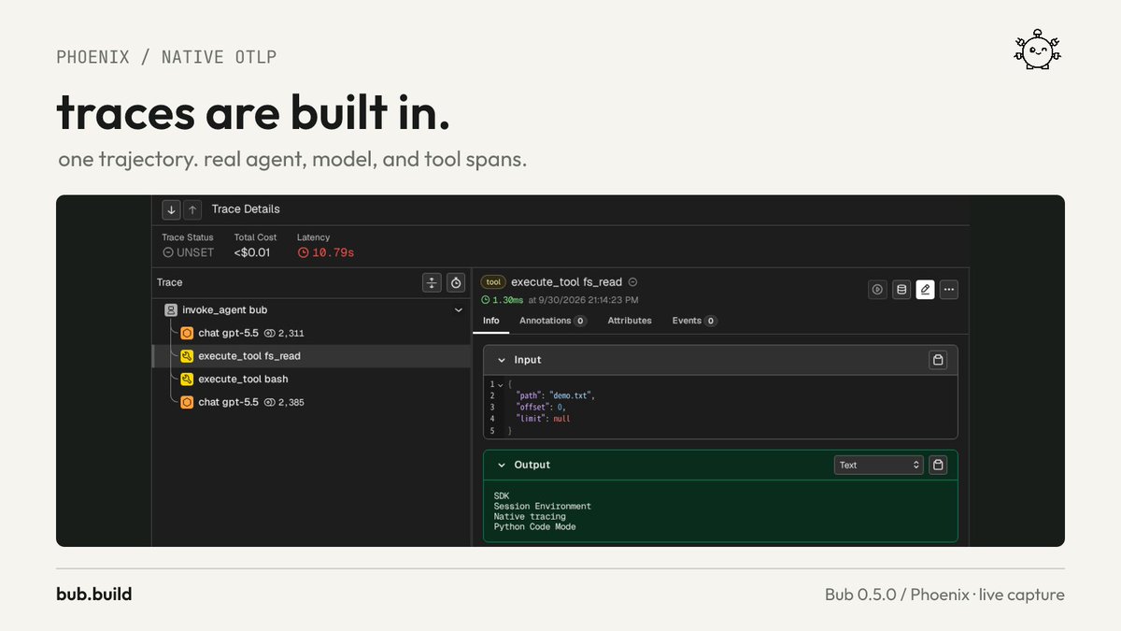Click the play icon in the span toolbar
Screen dimensions: 1121x631
pos(877,290)
